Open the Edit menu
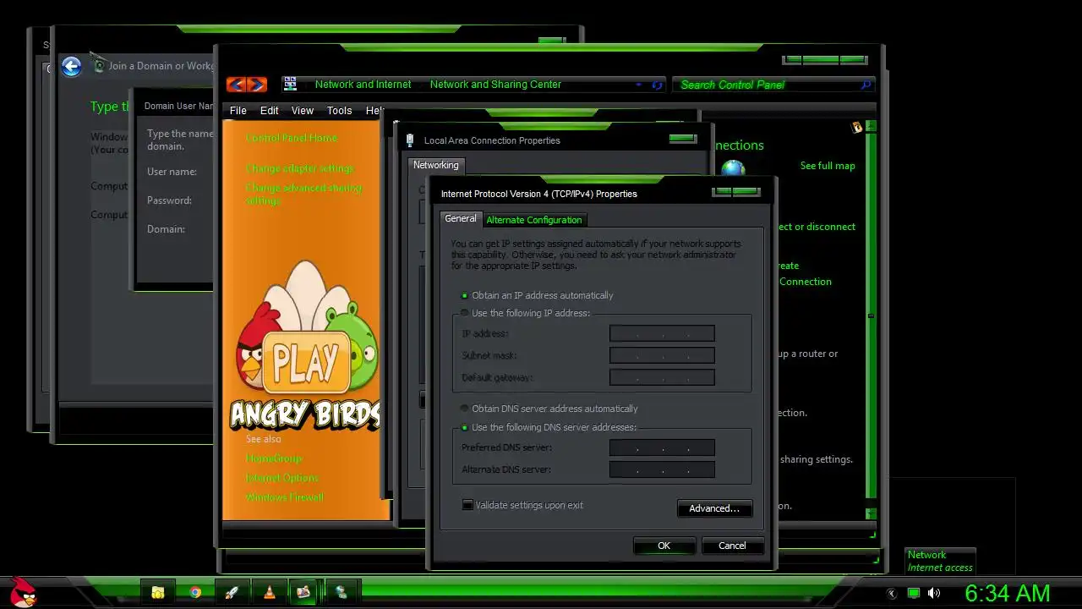 270,111
